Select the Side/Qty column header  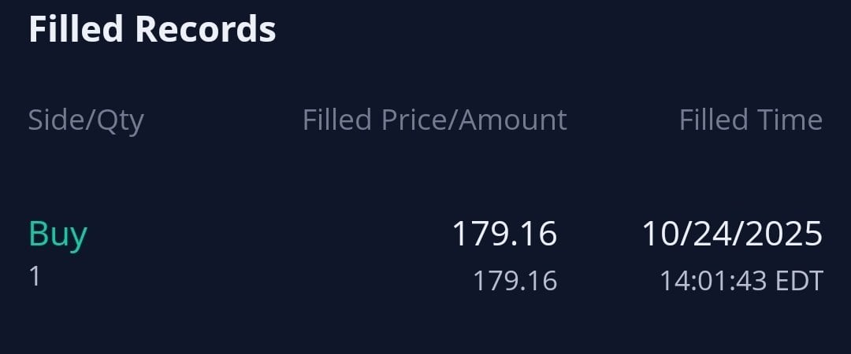click(86, 120)
